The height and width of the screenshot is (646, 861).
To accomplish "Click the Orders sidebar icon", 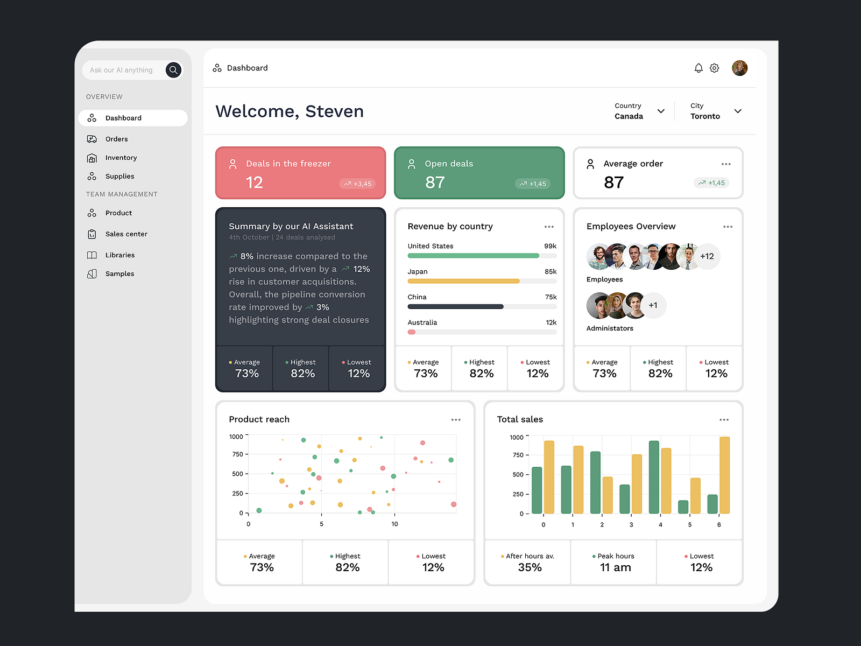I will pyautogui.click(x=93, y=139).
